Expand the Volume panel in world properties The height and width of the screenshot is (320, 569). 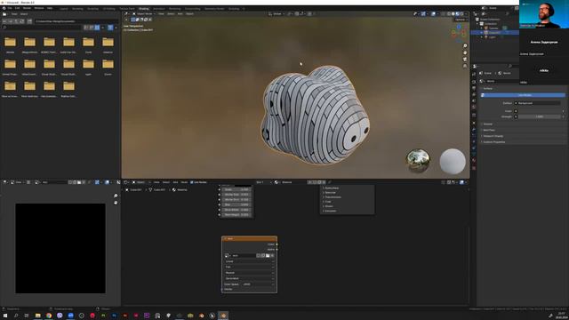(x=487, y=124)
